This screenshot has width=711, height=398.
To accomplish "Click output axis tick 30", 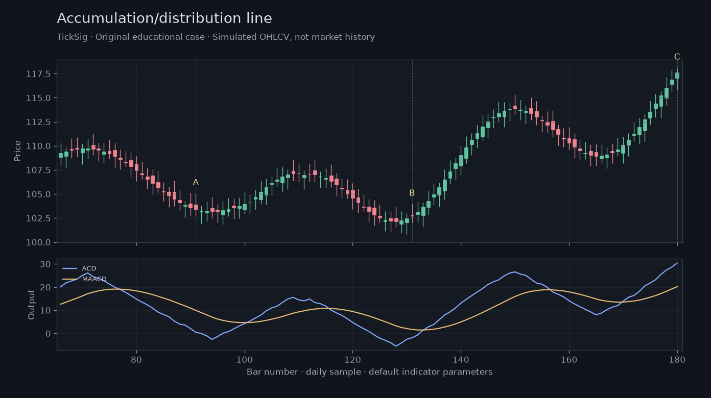I will click(45, 264).
